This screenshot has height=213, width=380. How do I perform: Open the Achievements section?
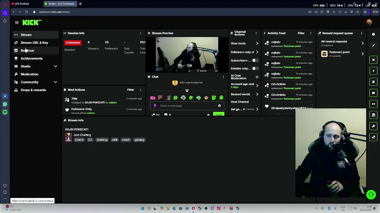(x=36, y=59)
